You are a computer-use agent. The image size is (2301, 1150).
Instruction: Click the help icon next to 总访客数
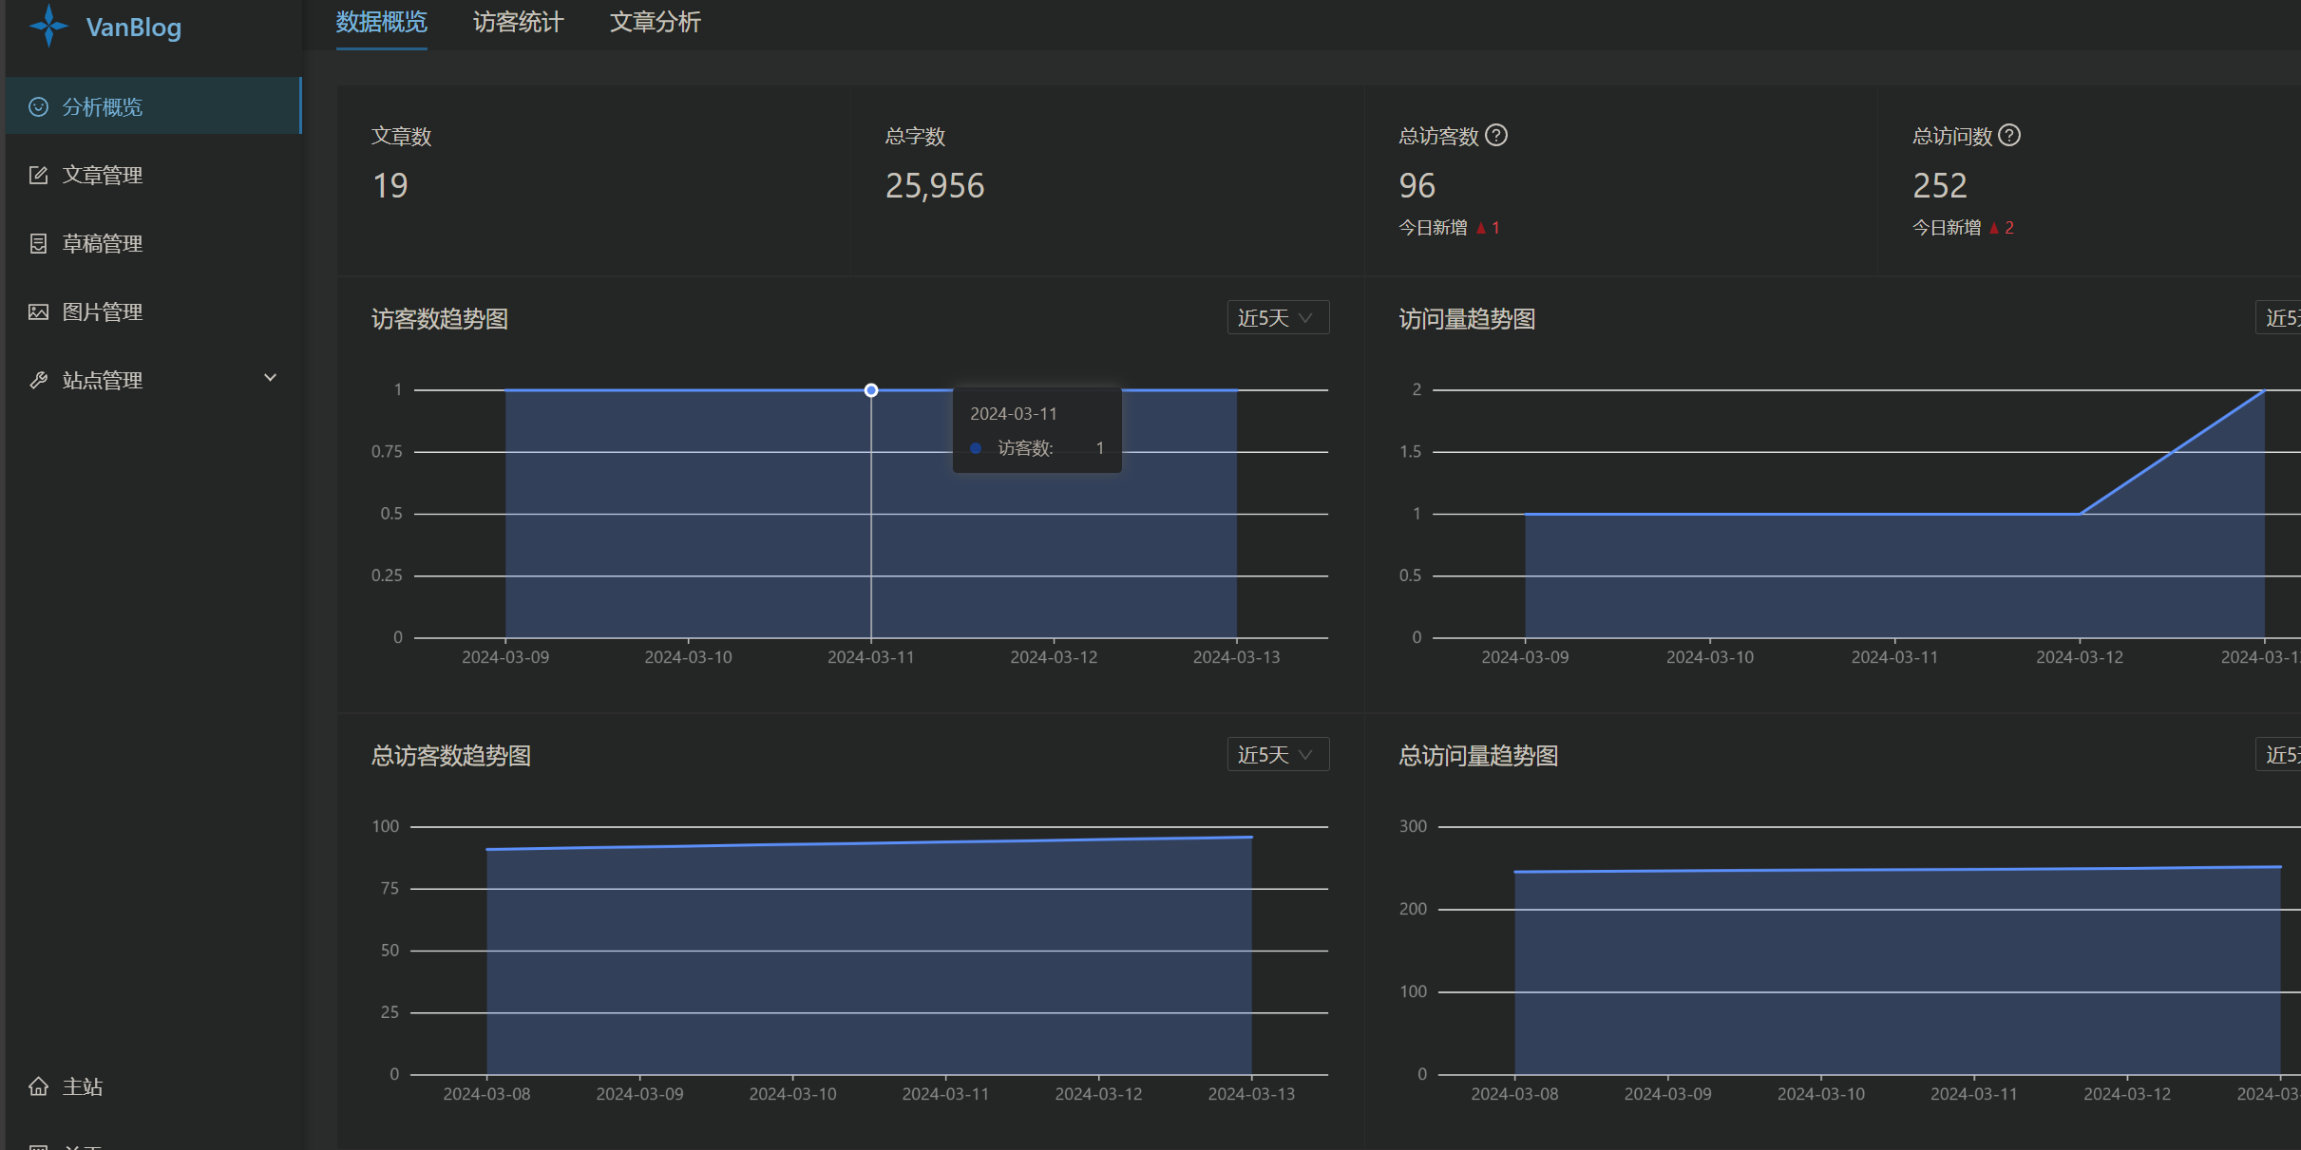1496,136
